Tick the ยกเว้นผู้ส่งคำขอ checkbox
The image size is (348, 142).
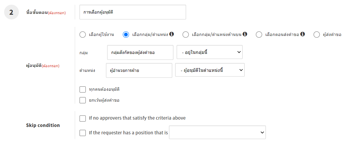83,100
